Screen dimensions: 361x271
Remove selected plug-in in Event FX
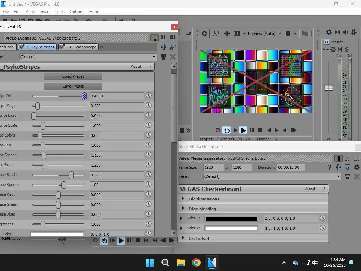[x=173, y=47]
